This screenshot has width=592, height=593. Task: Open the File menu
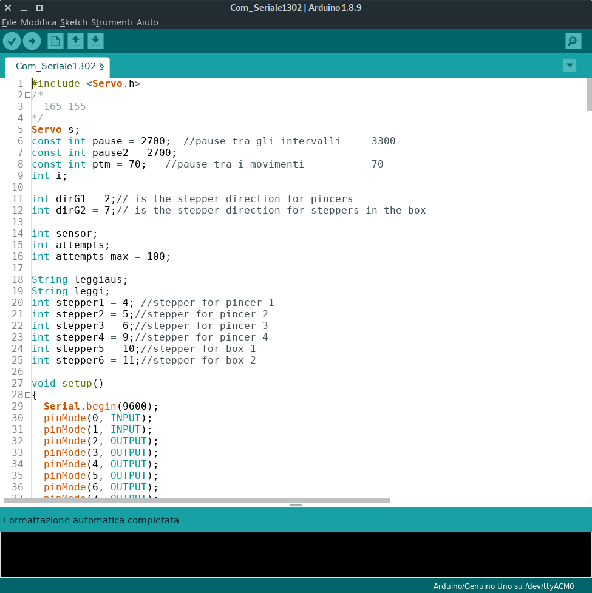pos(9,22)
